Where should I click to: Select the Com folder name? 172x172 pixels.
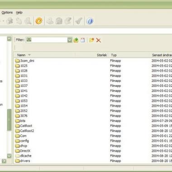(x=23, y=136)
